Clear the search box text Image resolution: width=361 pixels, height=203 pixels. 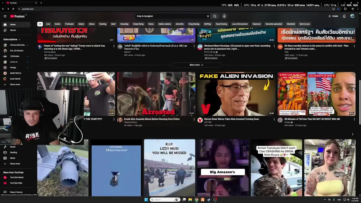[x=208, y=16]
